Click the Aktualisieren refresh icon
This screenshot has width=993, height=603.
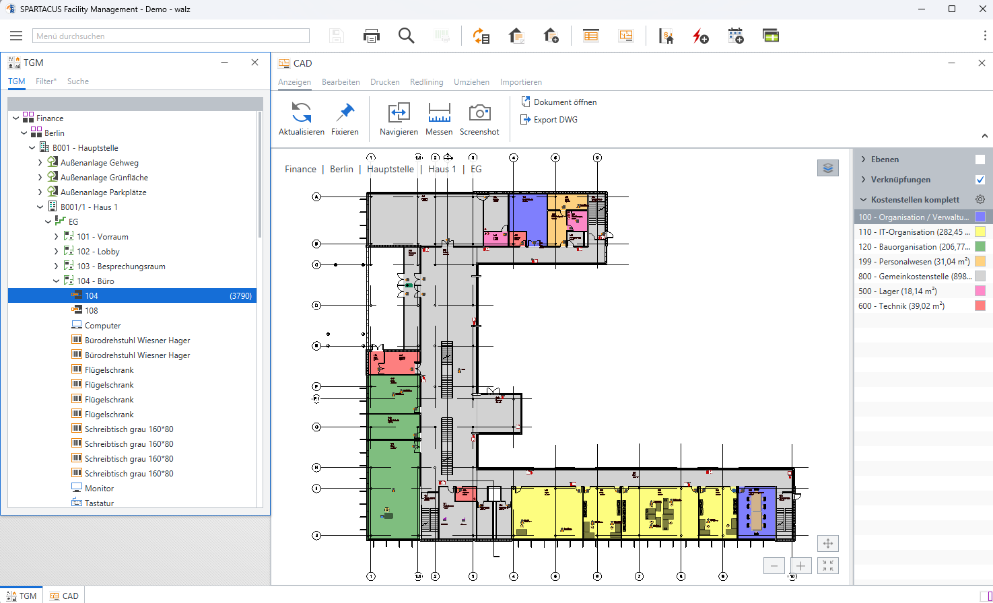point(301,113)
